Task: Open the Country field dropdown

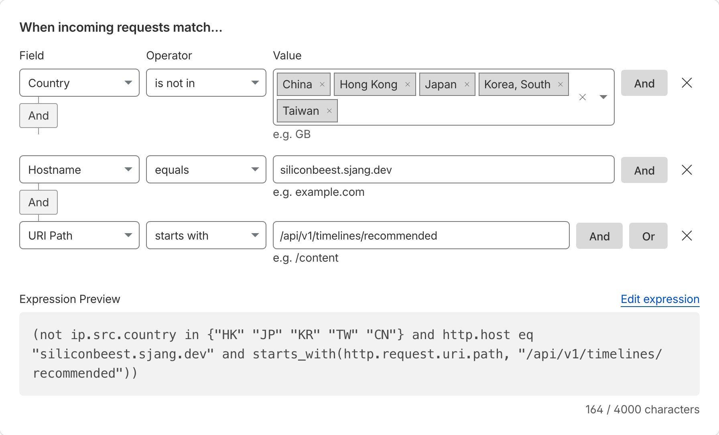Action: [x=79, y=83]
